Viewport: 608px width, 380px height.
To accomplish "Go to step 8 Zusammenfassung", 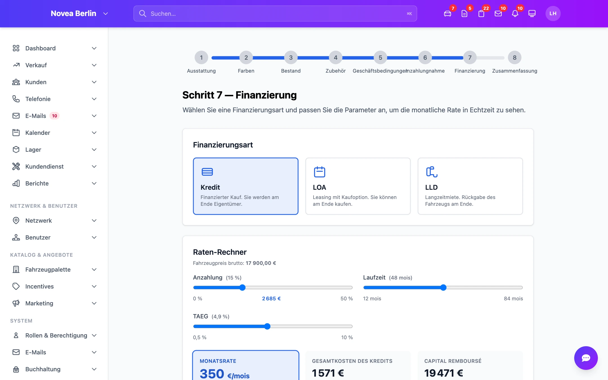I will coord(515,57).
